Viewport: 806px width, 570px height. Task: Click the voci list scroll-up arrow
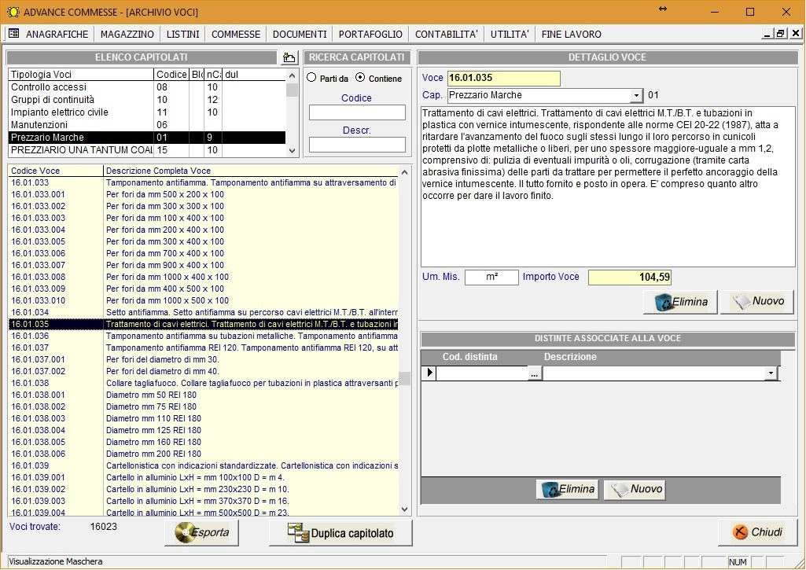click(404, 172)
